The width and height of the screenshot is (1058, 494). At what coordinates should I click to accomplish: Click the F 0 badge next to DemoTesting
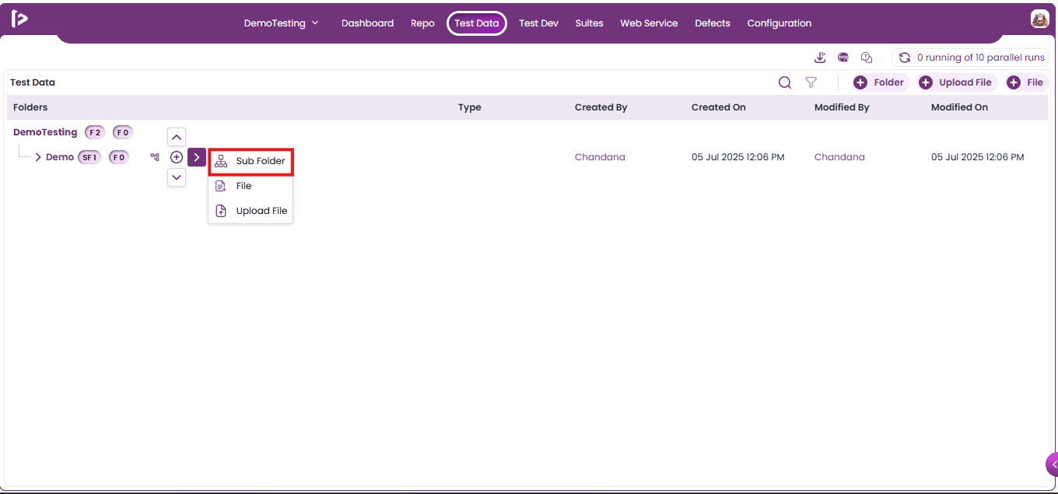pyautogui.click(x=123, y=132)
